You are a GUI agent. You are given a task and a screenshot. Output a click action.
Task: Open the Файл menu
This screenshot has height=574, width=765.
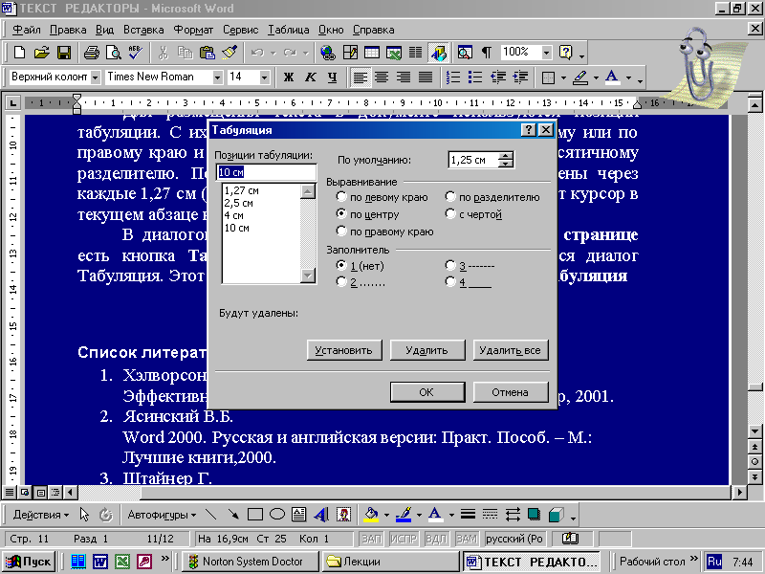(x=27, y=30)
